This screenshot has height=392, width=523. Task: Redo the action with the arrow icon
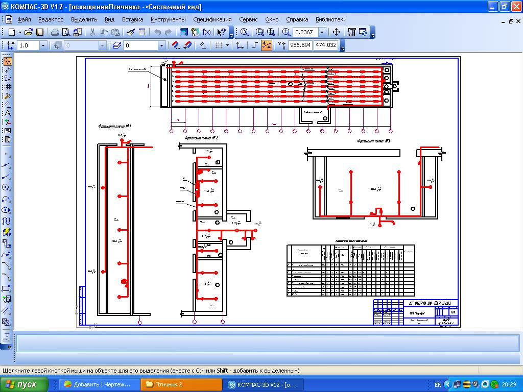[168, 32]
